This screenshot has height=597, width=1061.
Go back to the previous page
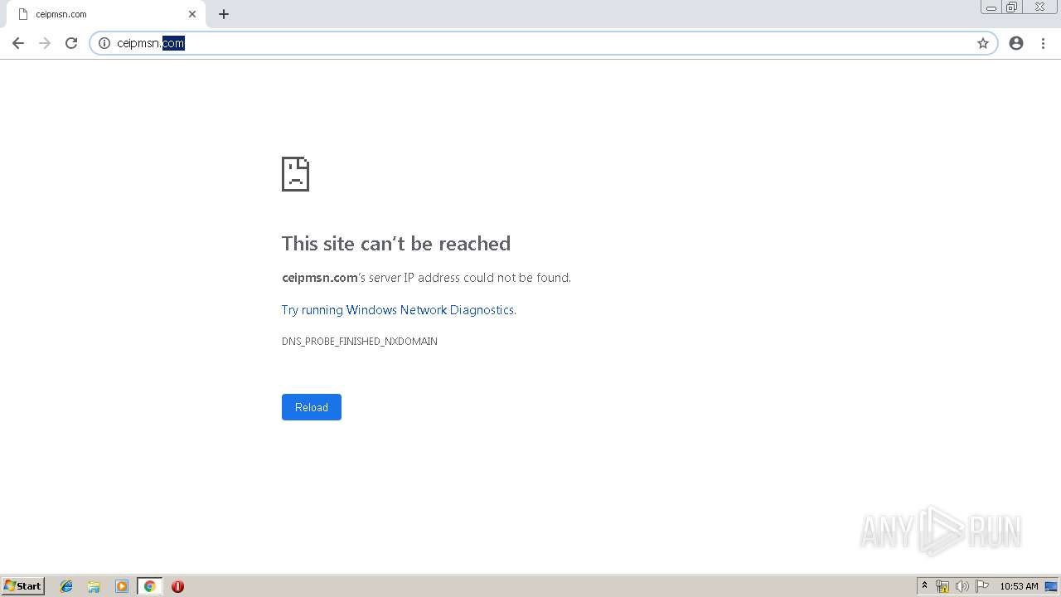pos(18,43)
